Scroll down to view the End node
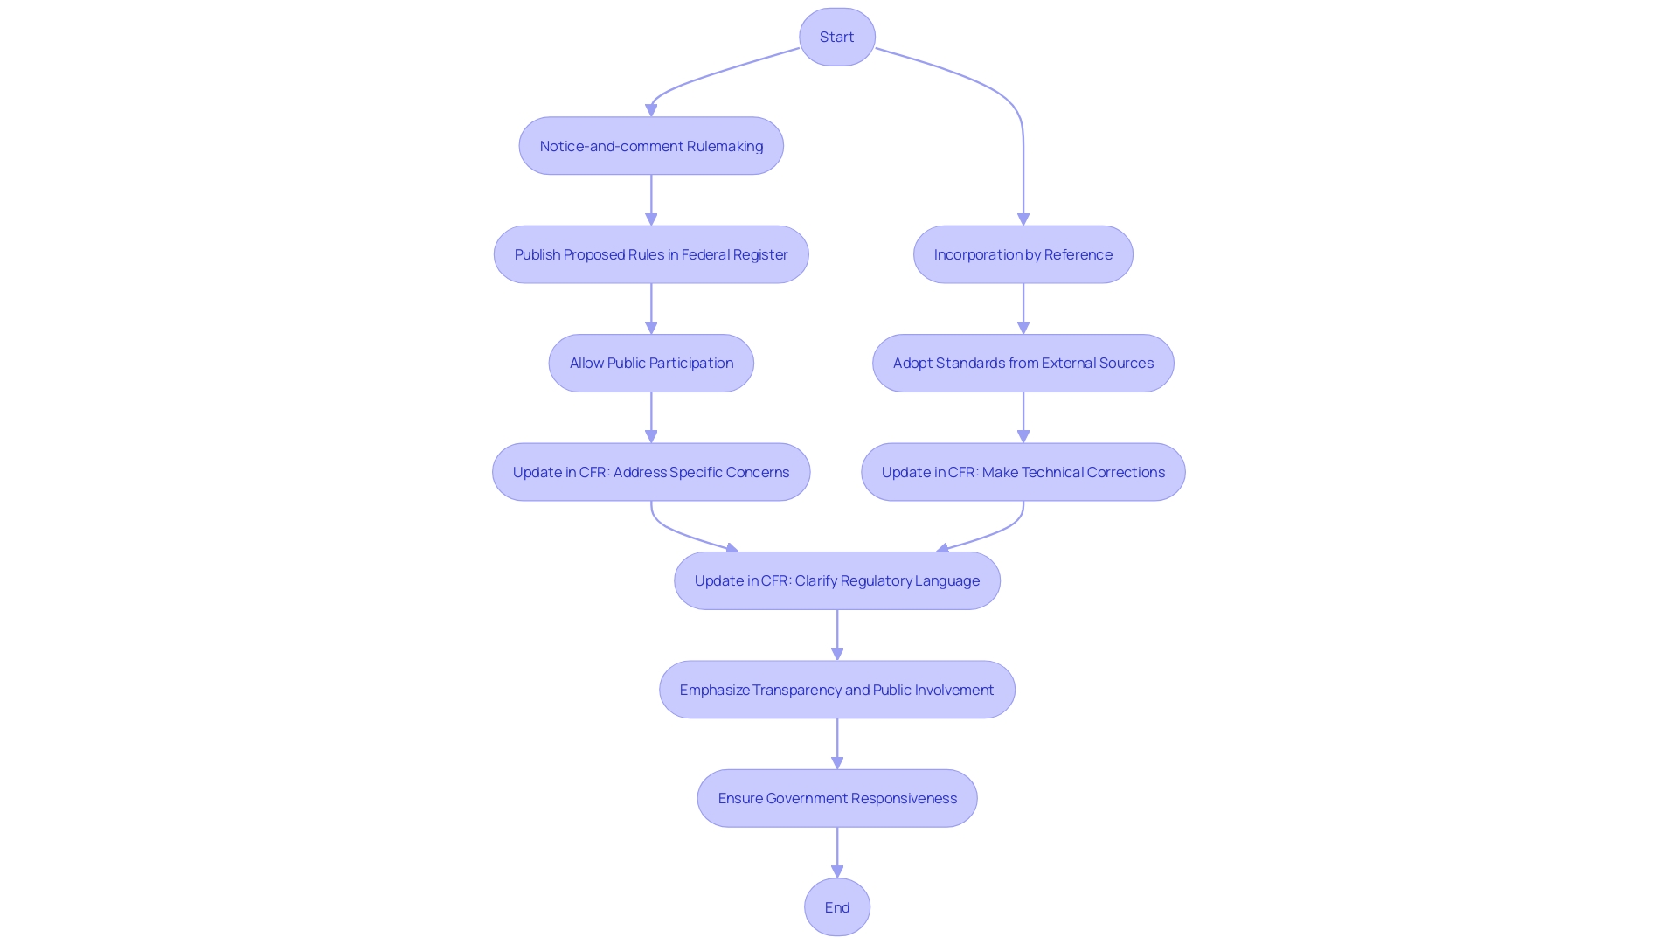Viewport: 1678px width, 944px height. click(x=838, y=906)
